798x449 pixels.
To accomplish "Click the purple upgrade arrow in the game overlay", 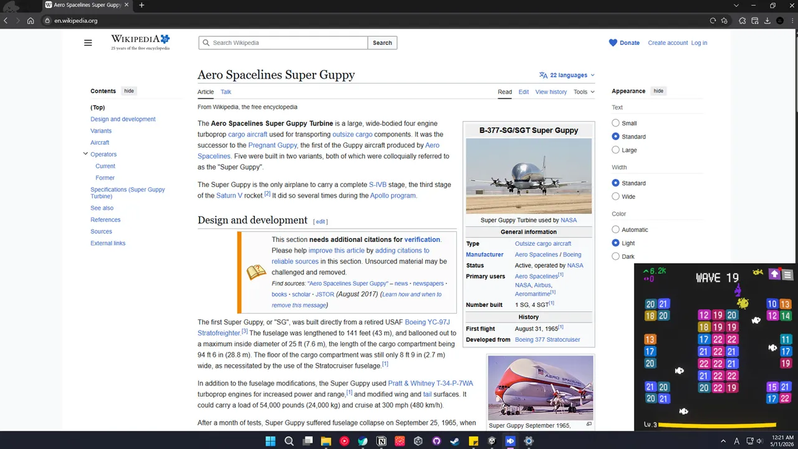I will pyautogui.click(x=774, y=274).
